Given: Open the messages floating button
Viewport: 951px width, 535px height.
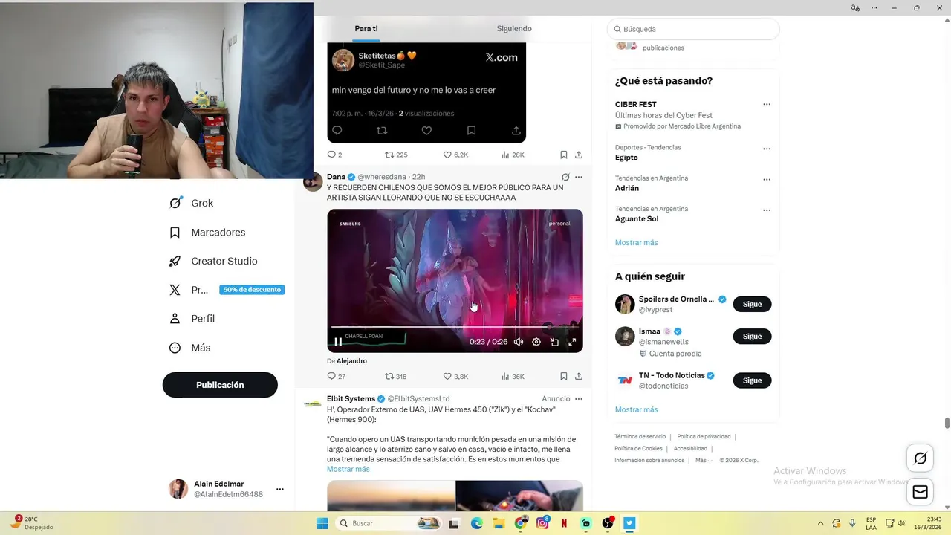Looking at the screenshot, I should tap(920, 492).
